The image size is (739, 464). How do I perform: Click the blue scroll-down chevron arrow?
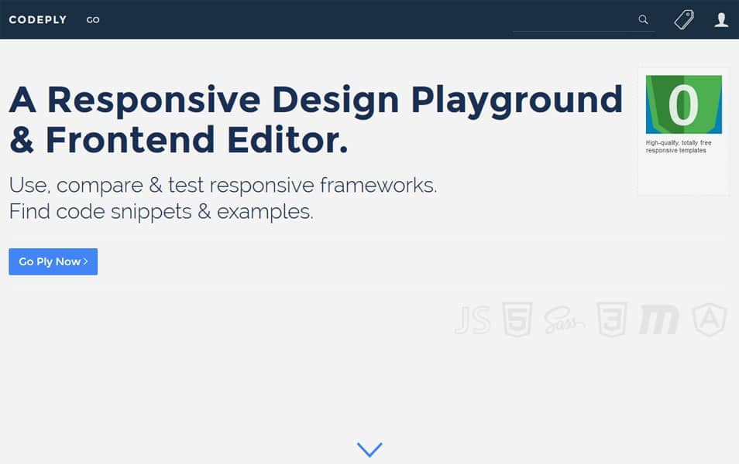coord(369,449)
